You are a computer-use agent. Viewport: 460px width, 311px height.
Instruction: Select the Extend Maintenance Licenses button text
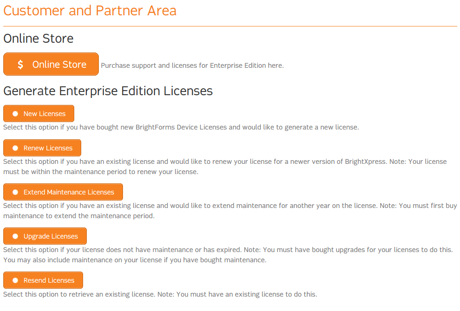point(69,192)
